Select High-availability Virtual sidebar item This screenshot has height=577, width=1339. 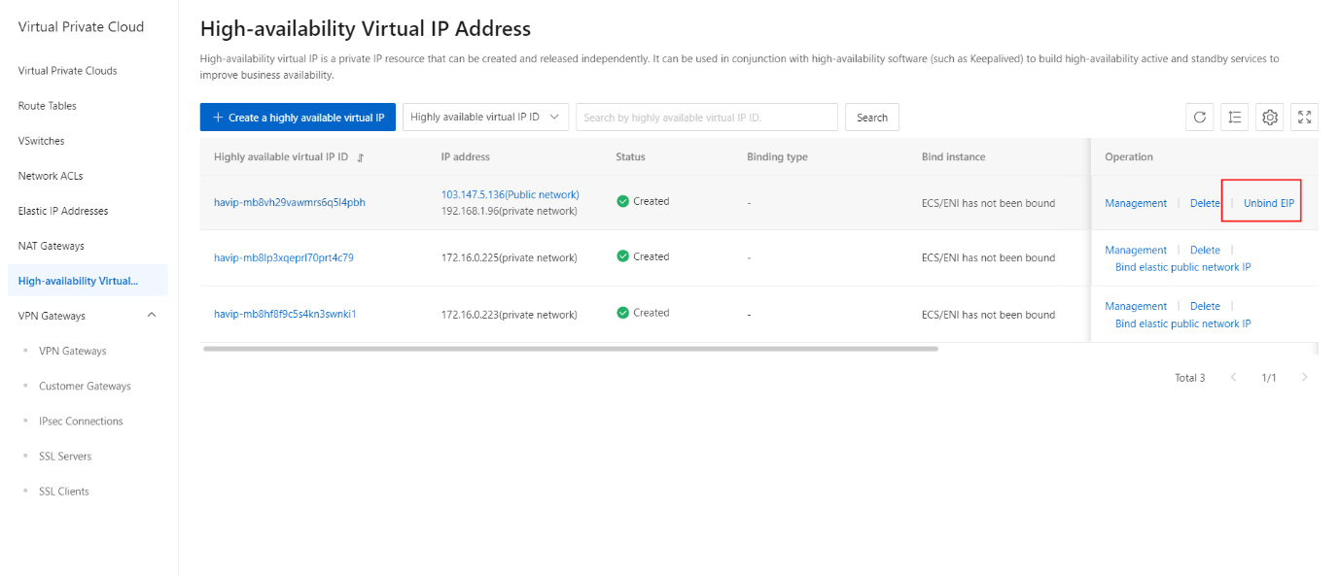pos(88,281)
